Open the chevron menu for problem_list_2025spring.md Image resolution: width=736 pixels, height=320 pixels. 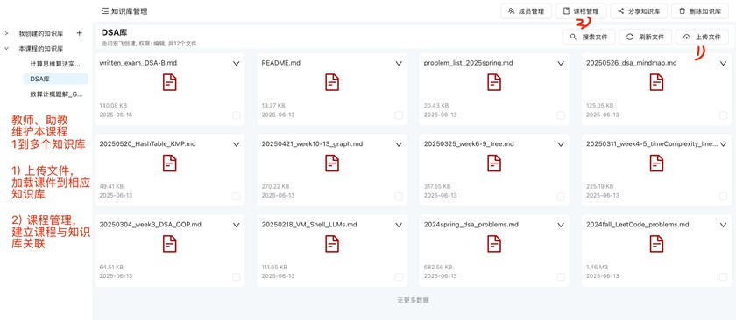pos(561,64)
